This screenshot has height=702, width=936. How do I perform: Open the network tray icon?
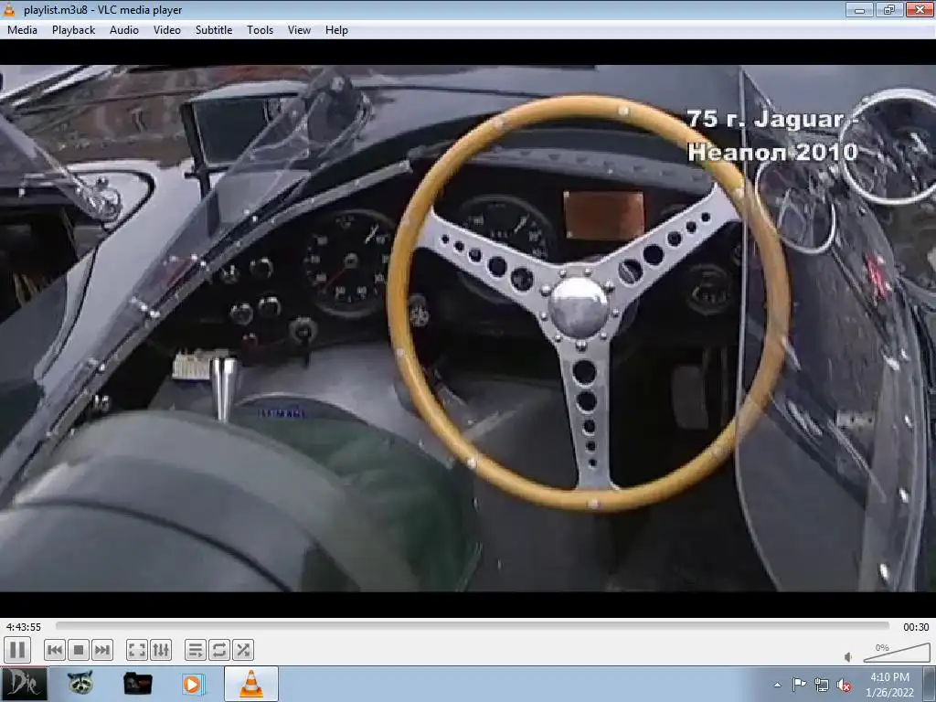click(x=822, y=685)
